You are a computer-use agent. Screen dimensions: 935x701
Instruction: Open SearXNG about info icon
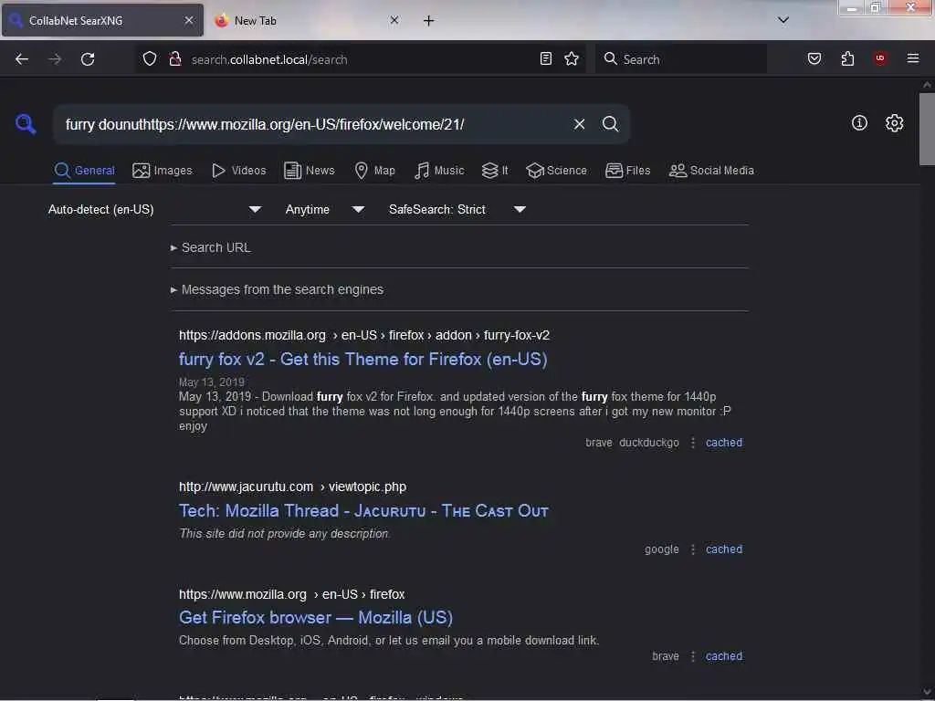[x=859, y=123]
